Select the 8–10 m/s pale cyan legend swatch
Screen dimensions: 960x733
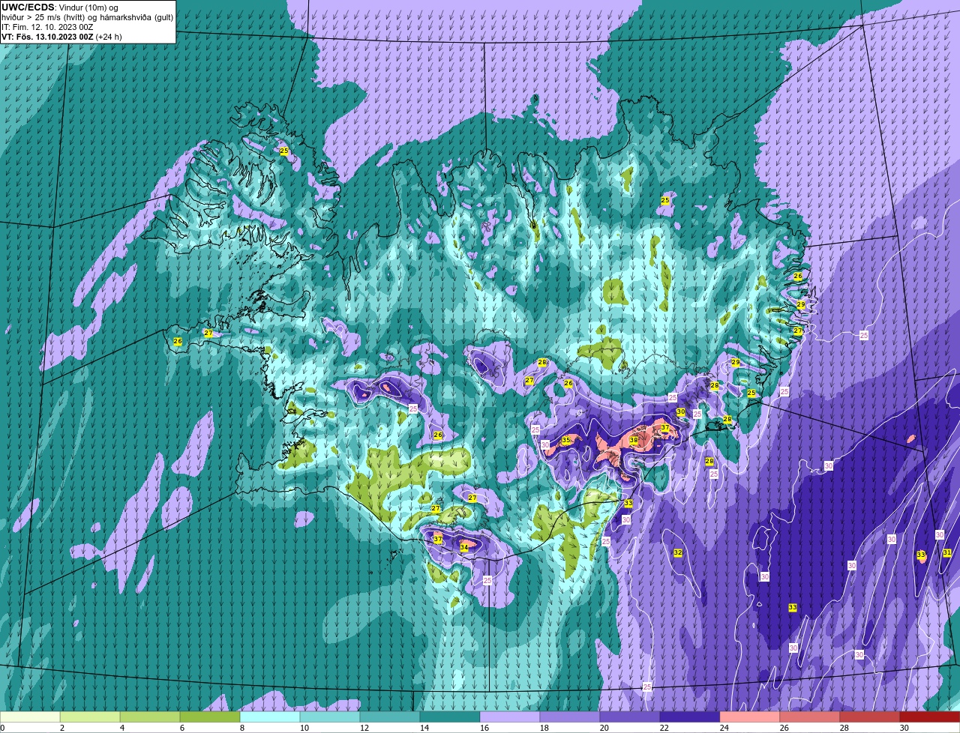click(270, 717)
